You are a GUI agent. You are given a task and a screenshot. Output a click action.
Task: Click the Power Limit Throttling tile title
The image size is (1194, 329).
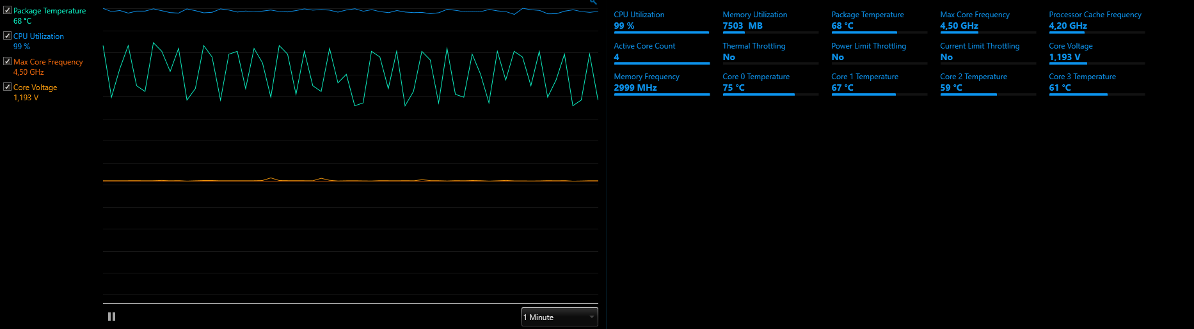pyautogui.click(x=868, y=46)
